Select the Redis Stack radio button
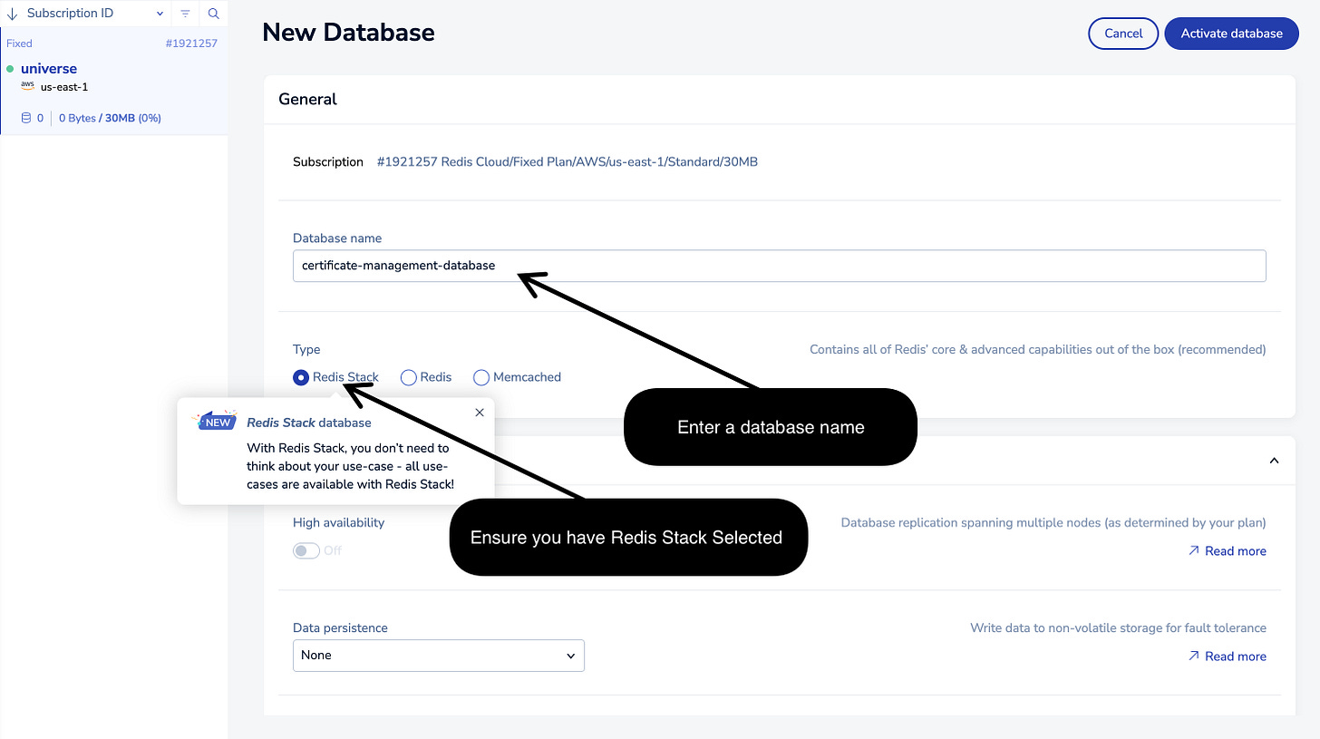Viewport: 1320px width, 739px height. point(301,377)
